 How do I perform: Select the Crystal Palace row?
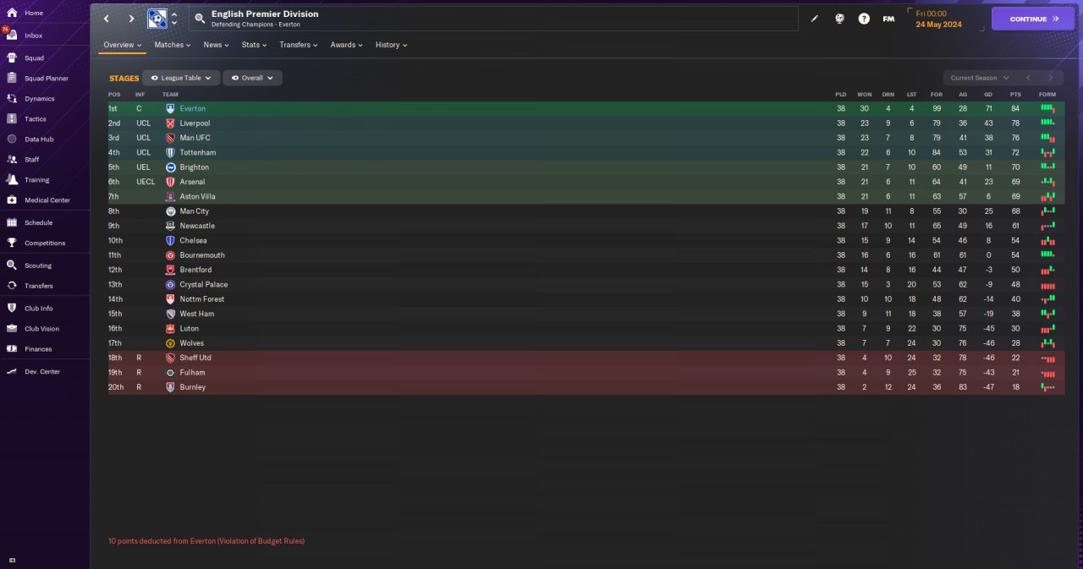pyautogui.click(x=585, y=285)
